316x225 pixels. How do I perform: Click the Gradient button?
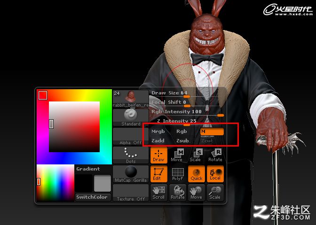pyautogui.click(x=93, y=169)
